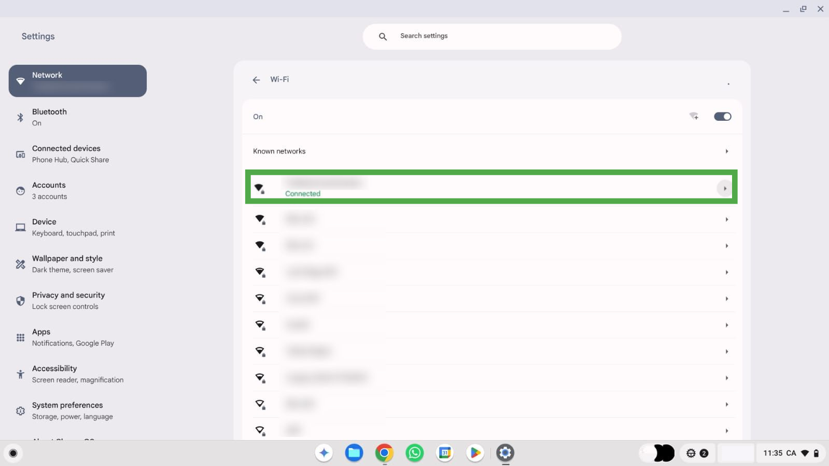The width and height of the screenshot is (829, 466).
Task: Open Google Play Store from shelf
Action: 475,453
